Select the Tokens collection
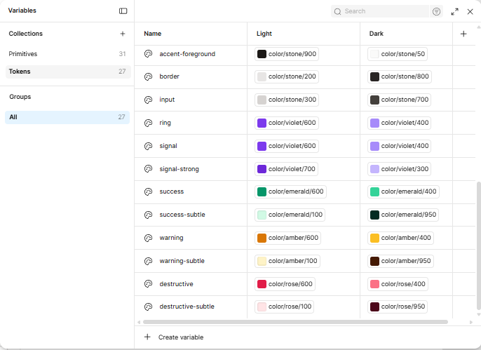This screenshot has height=350, width=481. [68, 72]
